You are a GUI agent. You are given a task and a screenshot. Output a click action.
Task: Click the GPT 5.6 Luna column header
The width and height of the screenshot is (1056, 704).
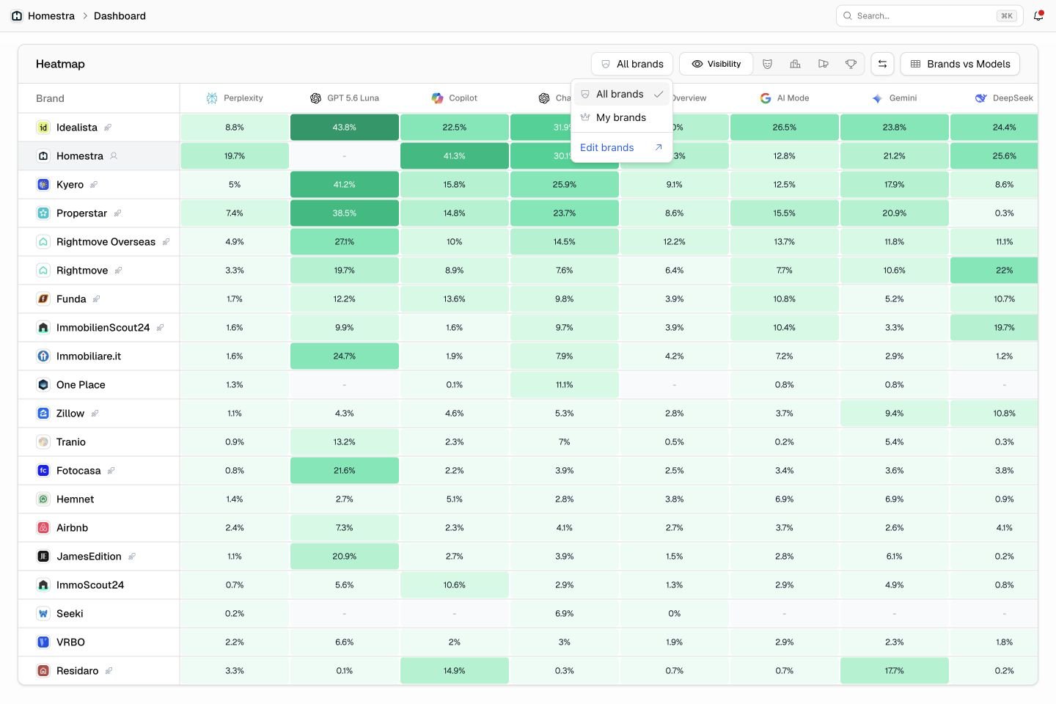[x=345, y=98]
